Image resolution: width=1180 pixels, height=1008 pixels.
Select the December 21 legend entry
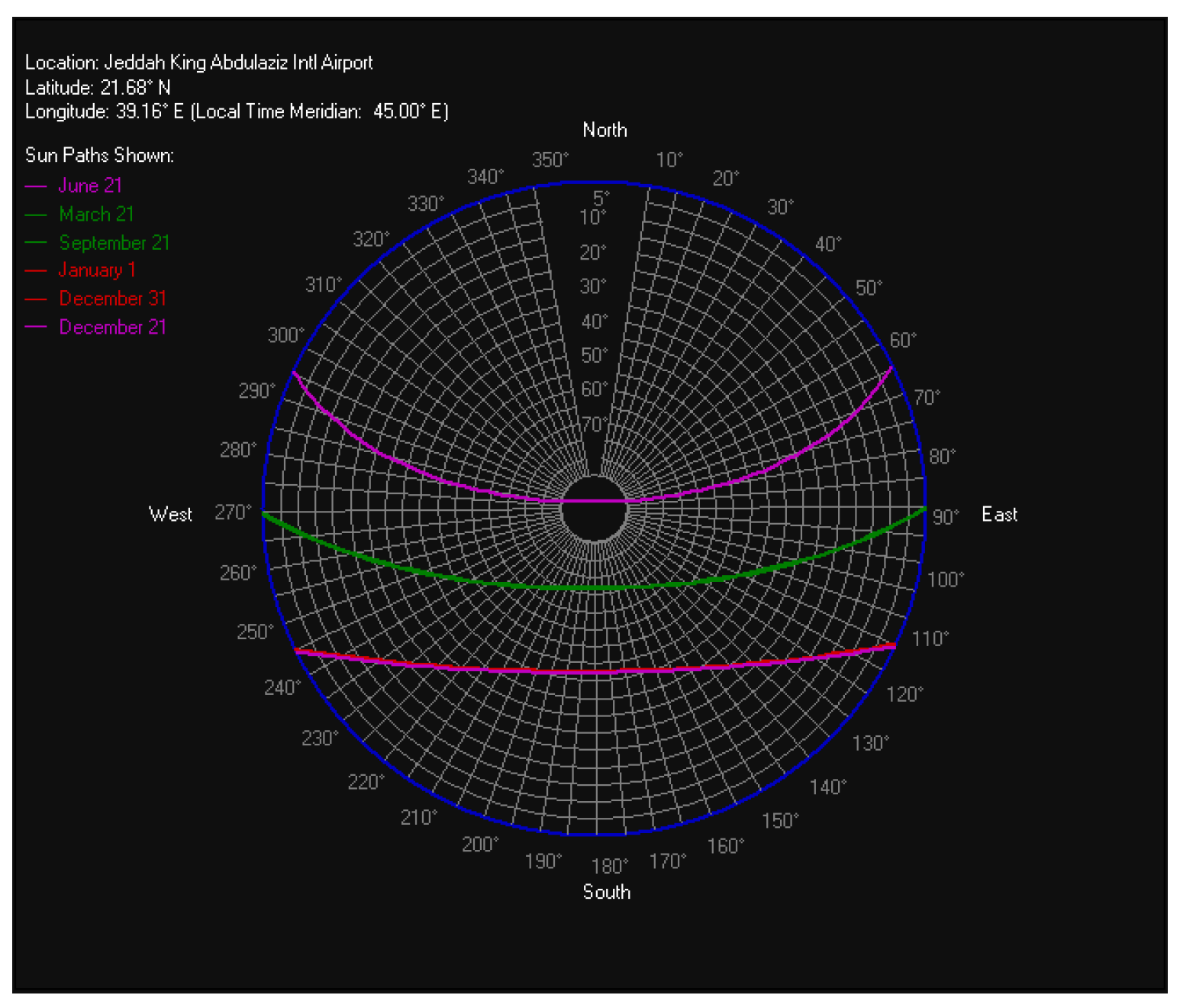pos(112,327)
